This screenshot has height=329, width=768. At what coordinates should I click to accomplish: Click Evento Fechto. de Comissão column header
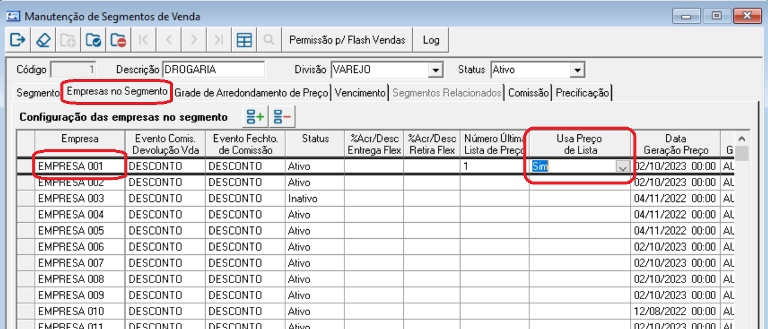tap(245, 144)
